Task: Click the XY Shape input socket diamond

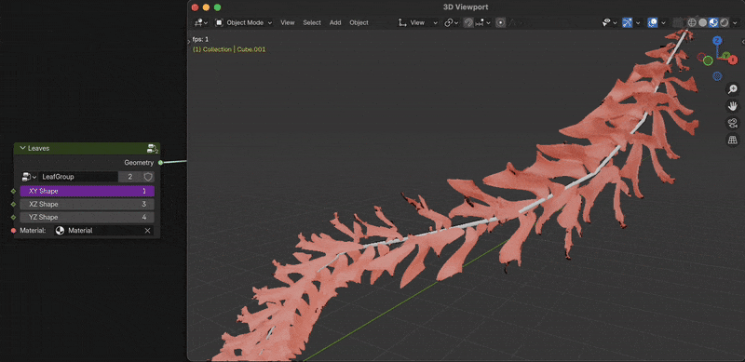Action: [x=13, y=191]
